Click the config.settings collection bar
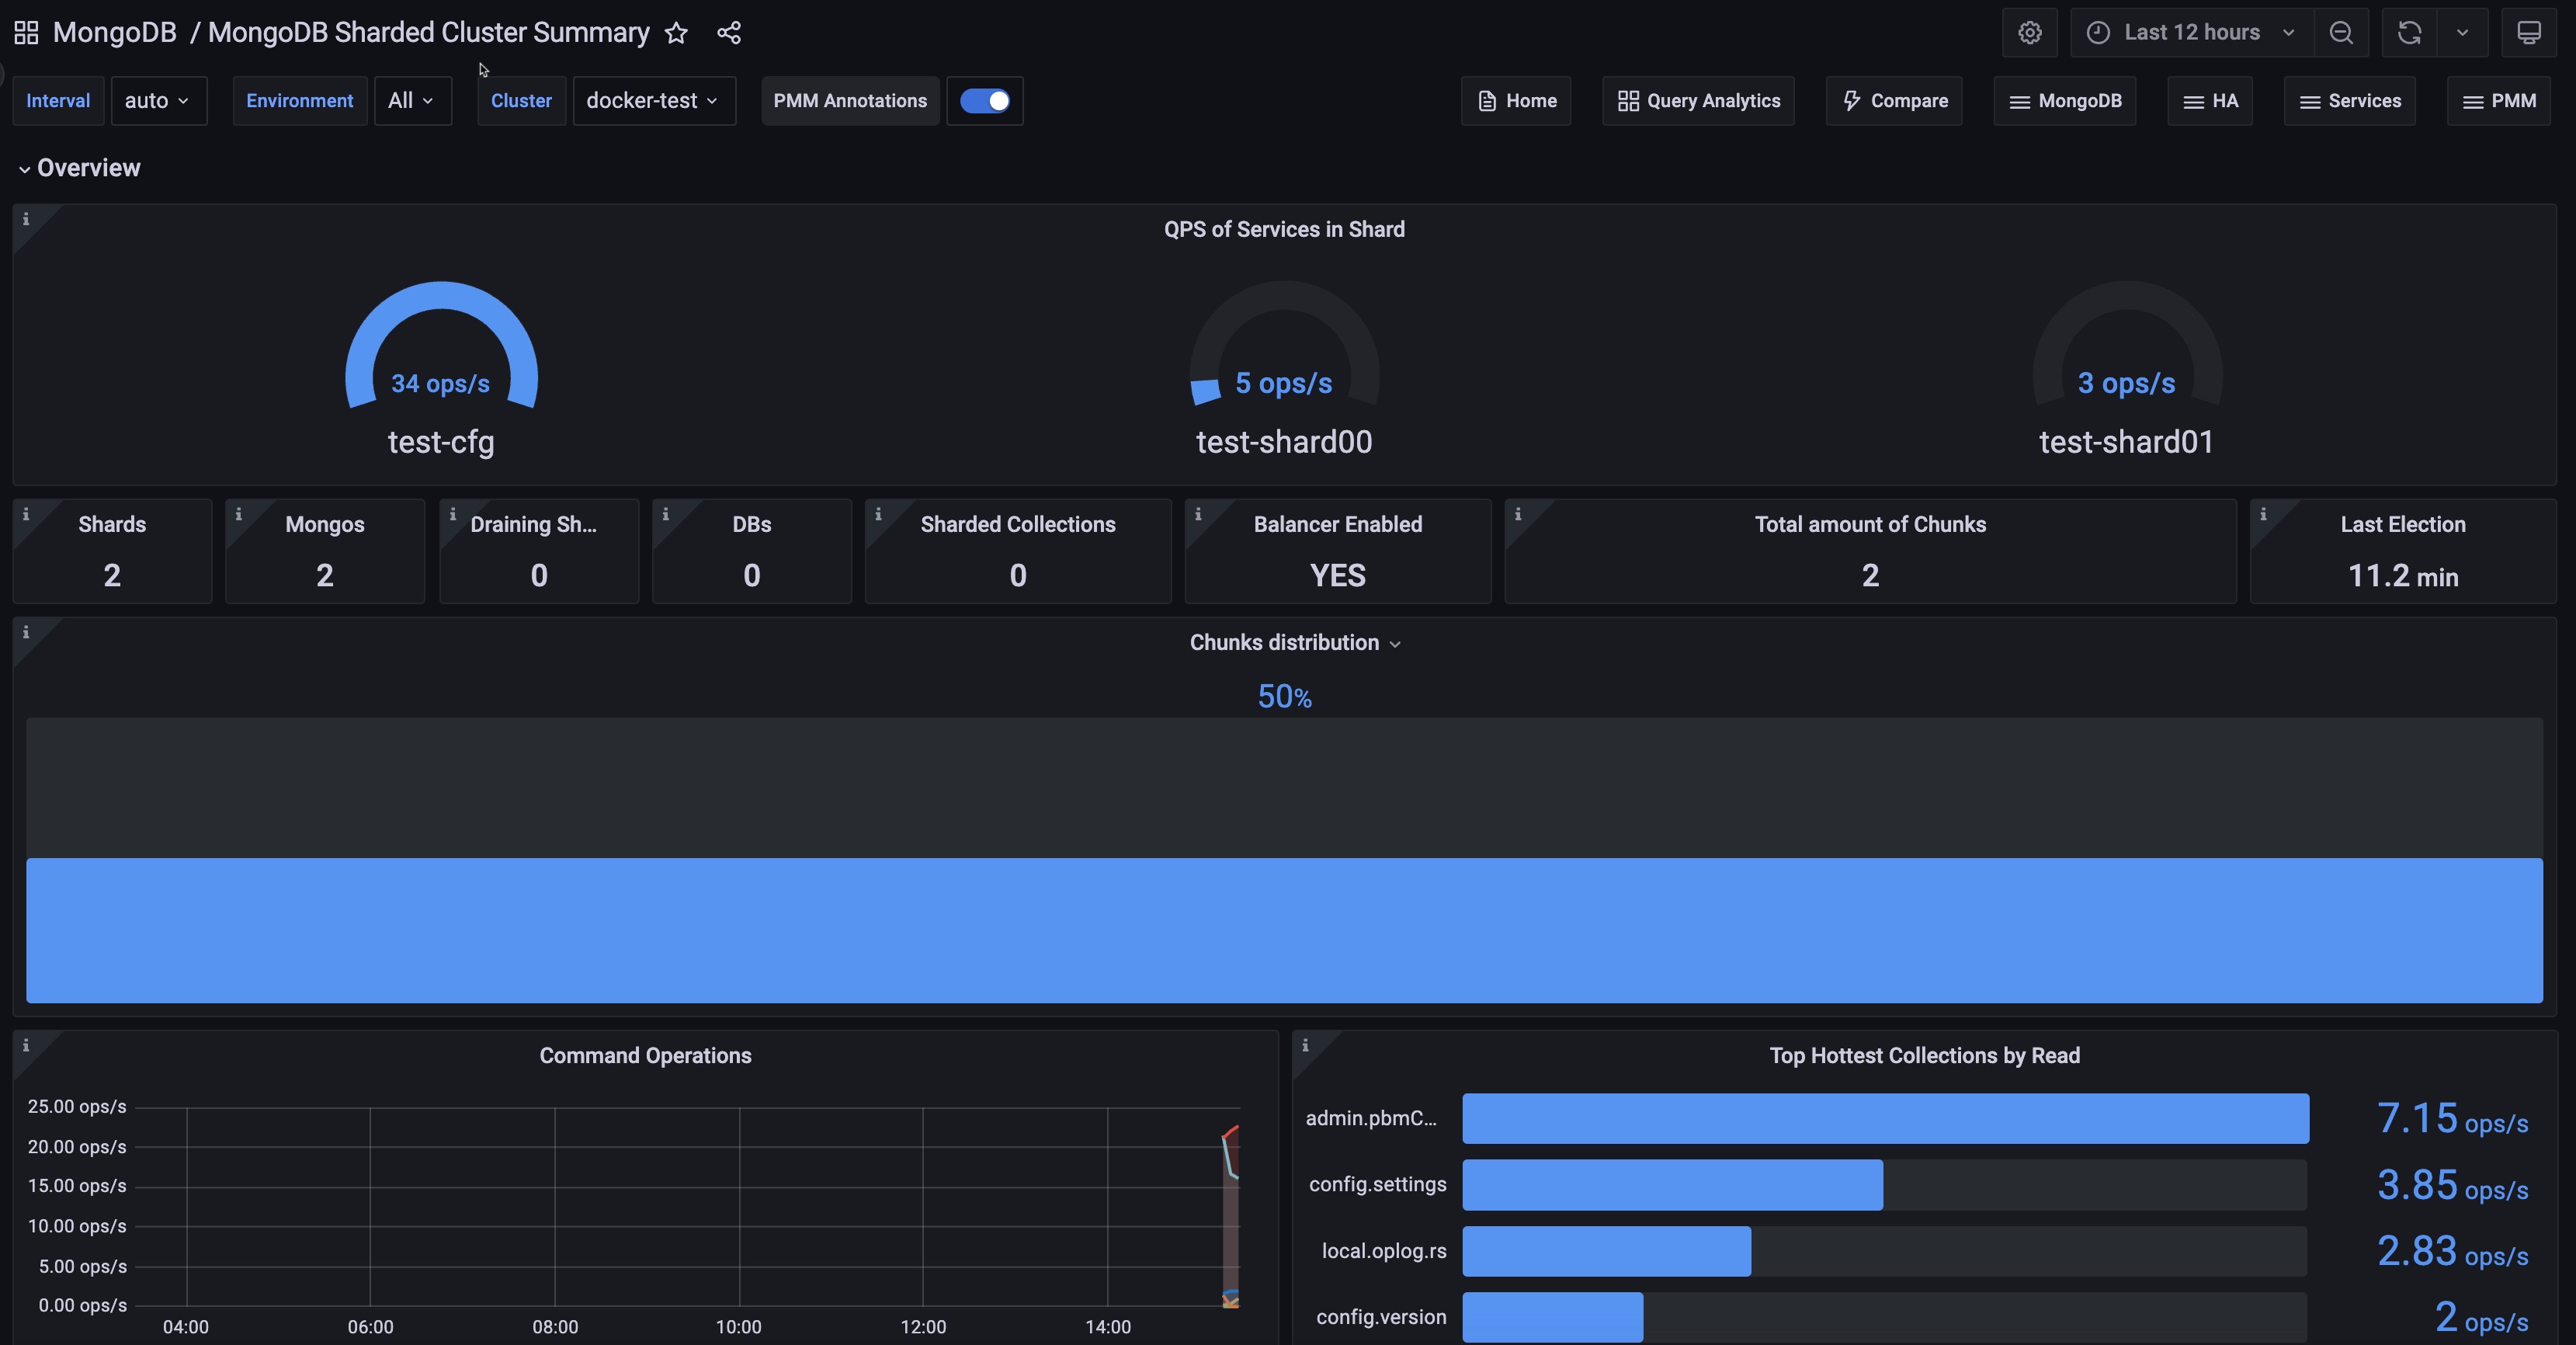This screenshot has height=1345, width=2576. point(1672,1185)
